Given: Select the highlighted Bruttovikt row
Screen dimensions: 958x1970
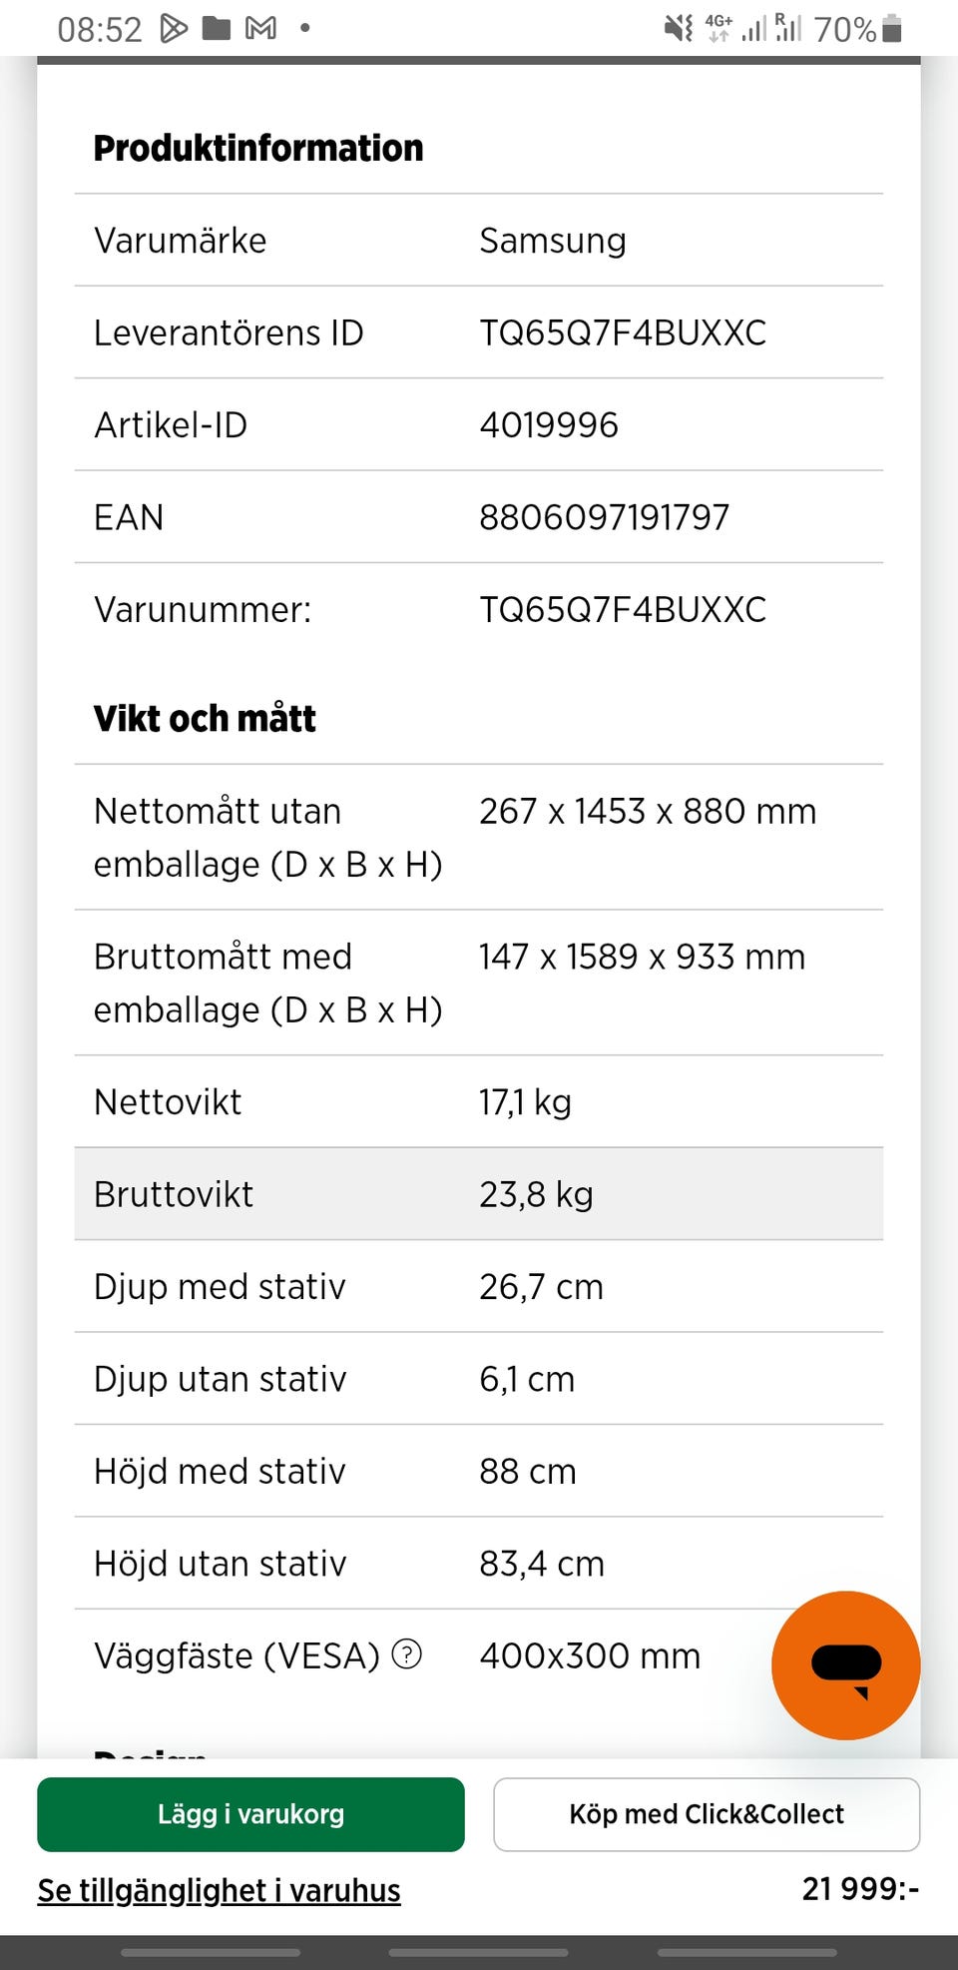Looking at the screenshot, I should coord(478,1194).
